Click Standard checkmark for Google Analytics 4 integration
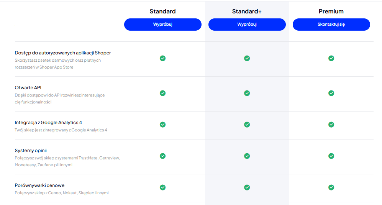 coord(163,125)
